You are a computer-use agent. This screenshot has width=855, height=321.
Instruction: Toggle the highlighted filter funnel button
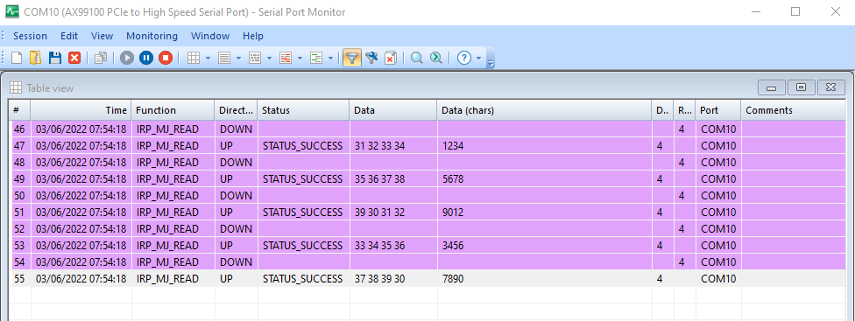click(x=353, y=58)
